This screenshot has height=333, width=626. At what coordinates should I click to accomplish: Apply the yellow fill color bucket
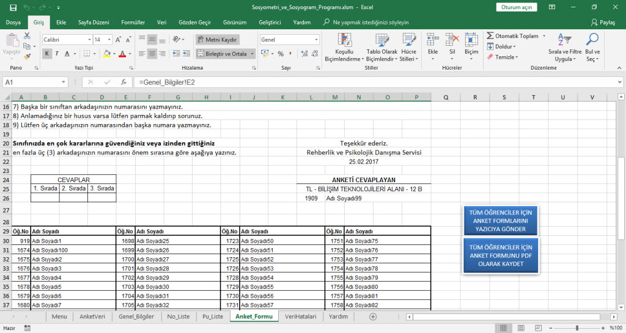click(106, 53)
